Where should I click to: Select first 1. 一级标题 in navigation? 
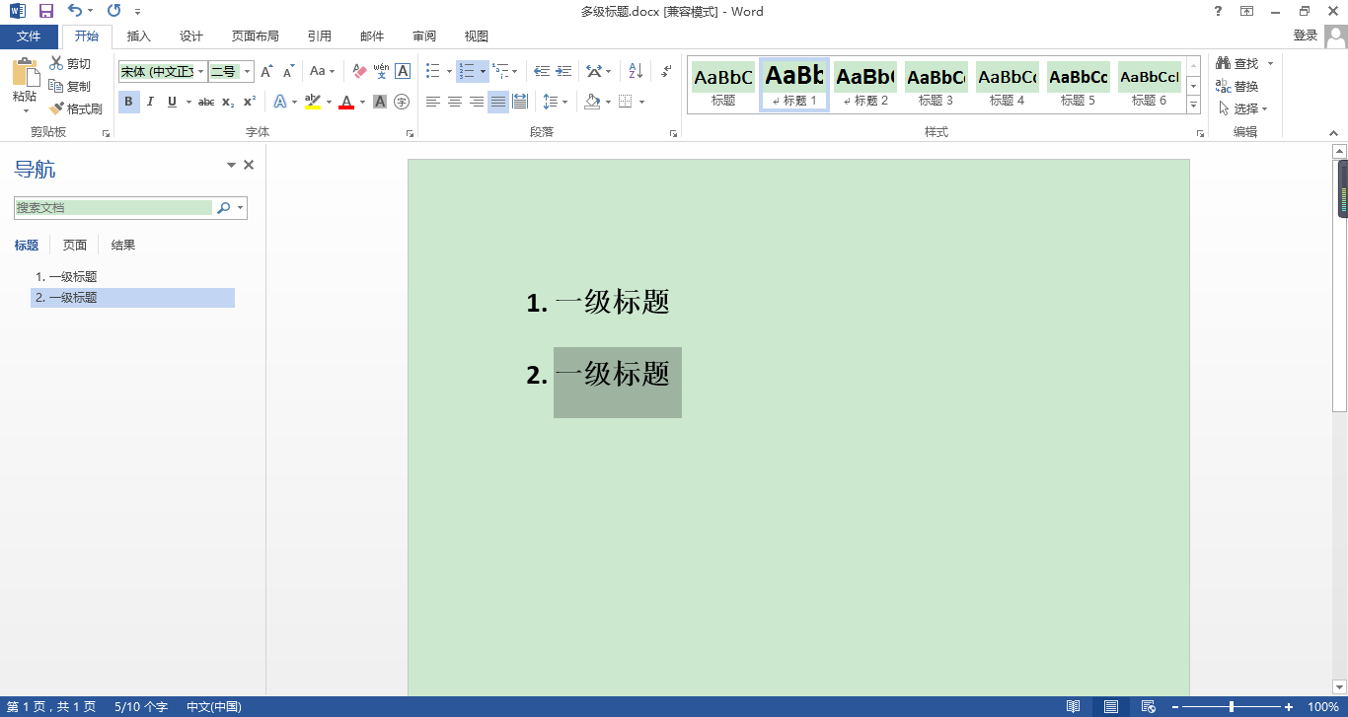pos(132,277)
